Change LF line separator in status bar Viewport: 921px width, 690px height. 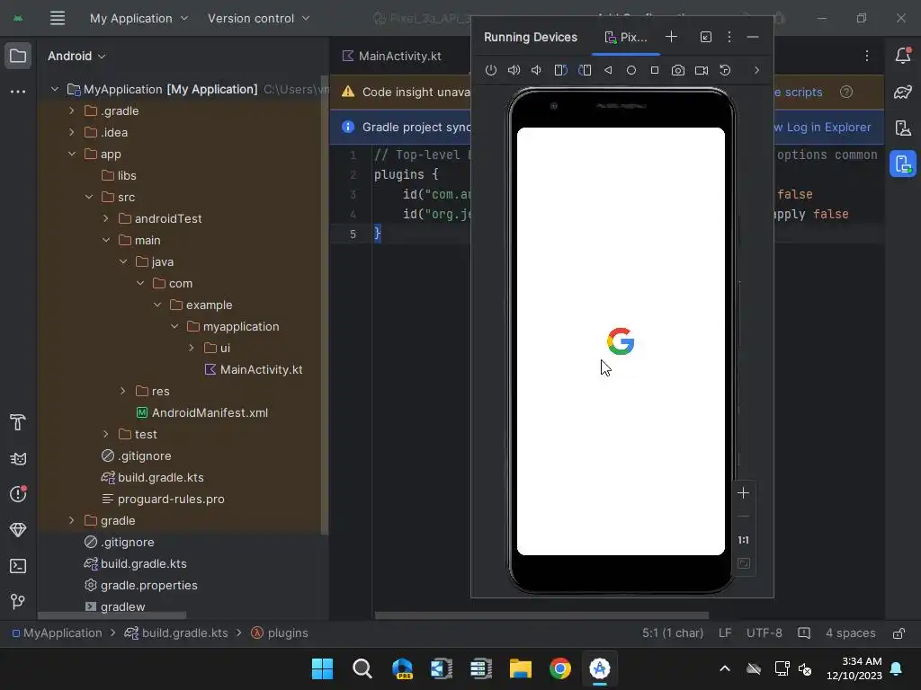click(x=725, y=633)
